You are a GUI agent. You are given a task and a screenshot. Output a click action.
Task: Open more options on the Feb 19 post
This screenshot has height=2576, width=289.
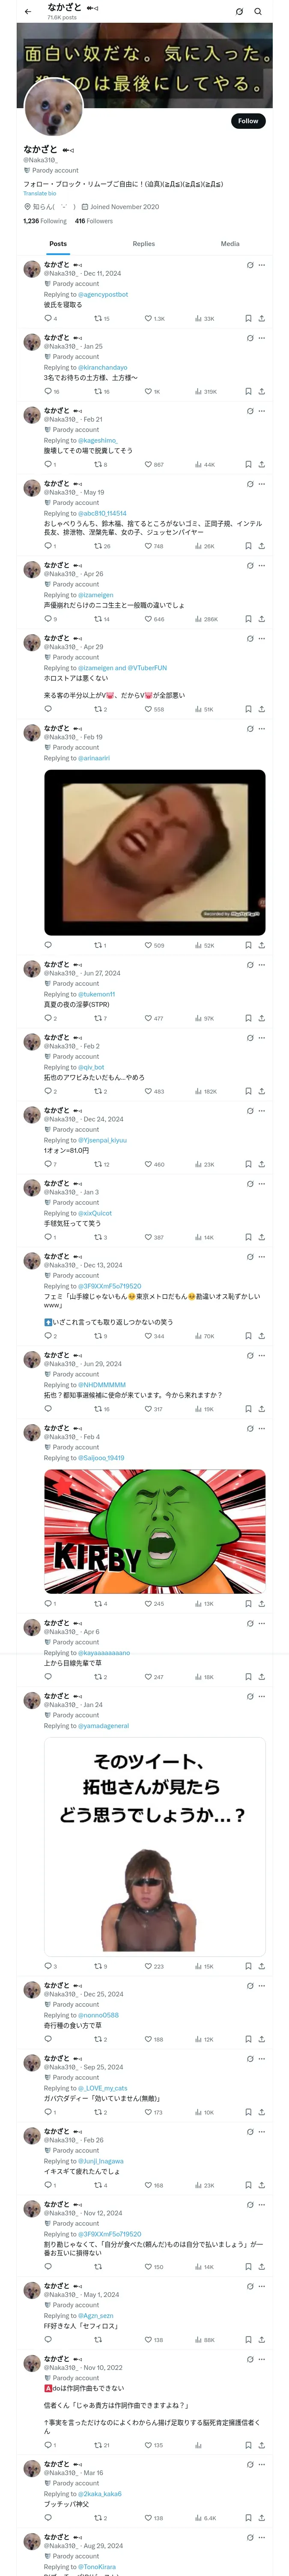262,730
